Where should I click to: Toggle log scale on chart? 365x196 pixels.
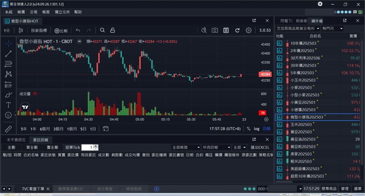pos(257,128)
